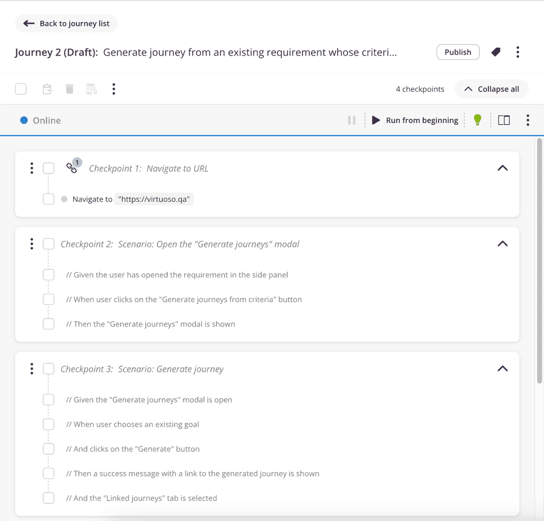Click the clipboard paste icon in toolbar
This screenshot has height=521, width=544.
[x=48, y=89]
